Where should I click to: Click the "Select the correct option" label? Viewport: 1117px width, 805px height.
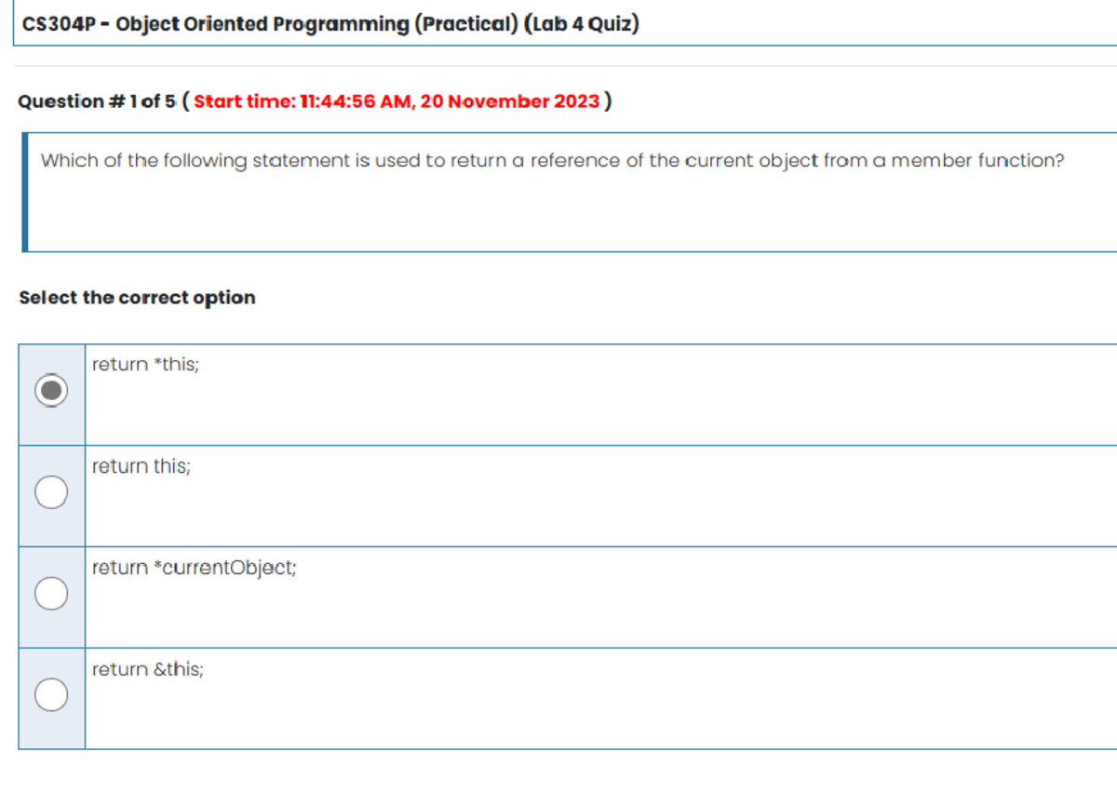coord(136,297)
